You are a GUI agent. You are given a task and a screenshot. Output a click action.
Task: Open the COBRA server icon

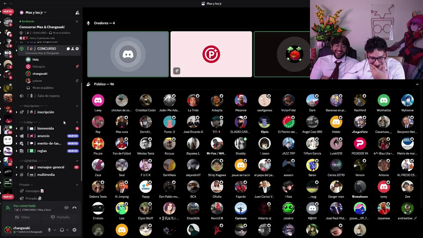coord(8,151)
